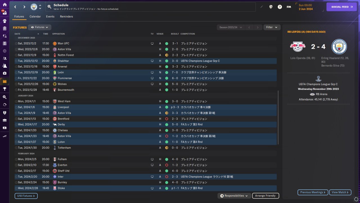Click the pencil edit icon in top bar
Screen dimensions: 360x203
tap(262, 7)
